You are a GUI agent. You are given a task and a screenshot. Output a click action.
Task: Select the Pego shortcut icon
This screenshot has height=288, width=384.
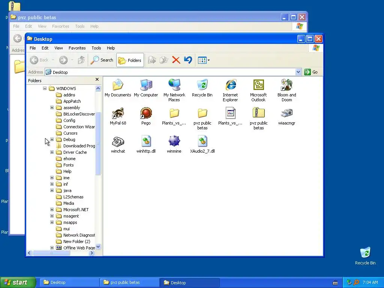click(x=146, y=113)
